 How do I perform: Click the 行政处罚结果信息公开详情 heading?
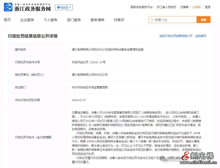tap(33, 36)
